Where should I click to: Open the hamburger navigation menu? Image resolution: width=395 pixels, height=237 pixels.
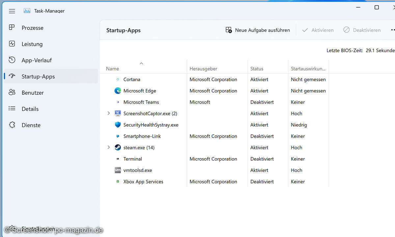(x=12, y=11)
